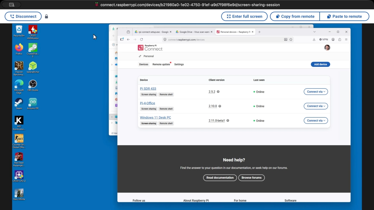
Task: Select the Google Drive virus scan tab
Action: pyautogui.click(x=194, y=32)
